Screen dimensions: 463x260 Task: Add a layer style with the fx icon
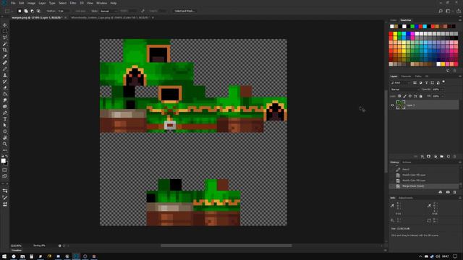coord(422,157)
